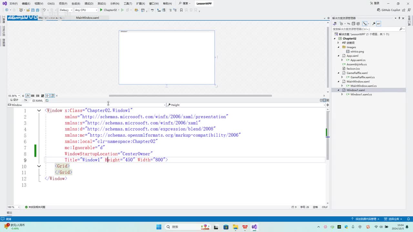Viewport: 413px width, 232px height.
Task: Click the title bar 搜索 button
Action: tap(185, 4)
